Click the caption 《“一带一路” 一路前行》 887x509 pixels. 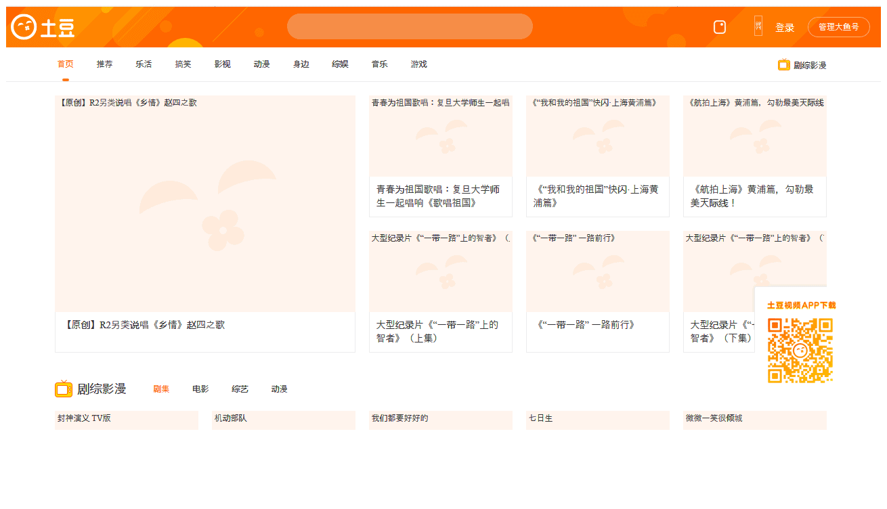pyautogui.click(x=586, y=325)
